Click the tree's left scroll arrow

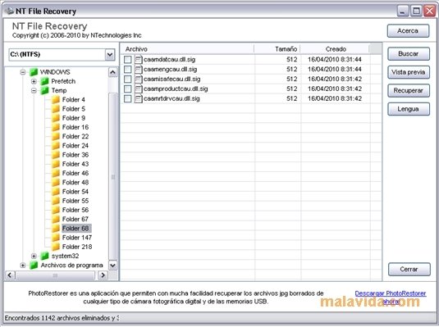[x=10, y=275]
